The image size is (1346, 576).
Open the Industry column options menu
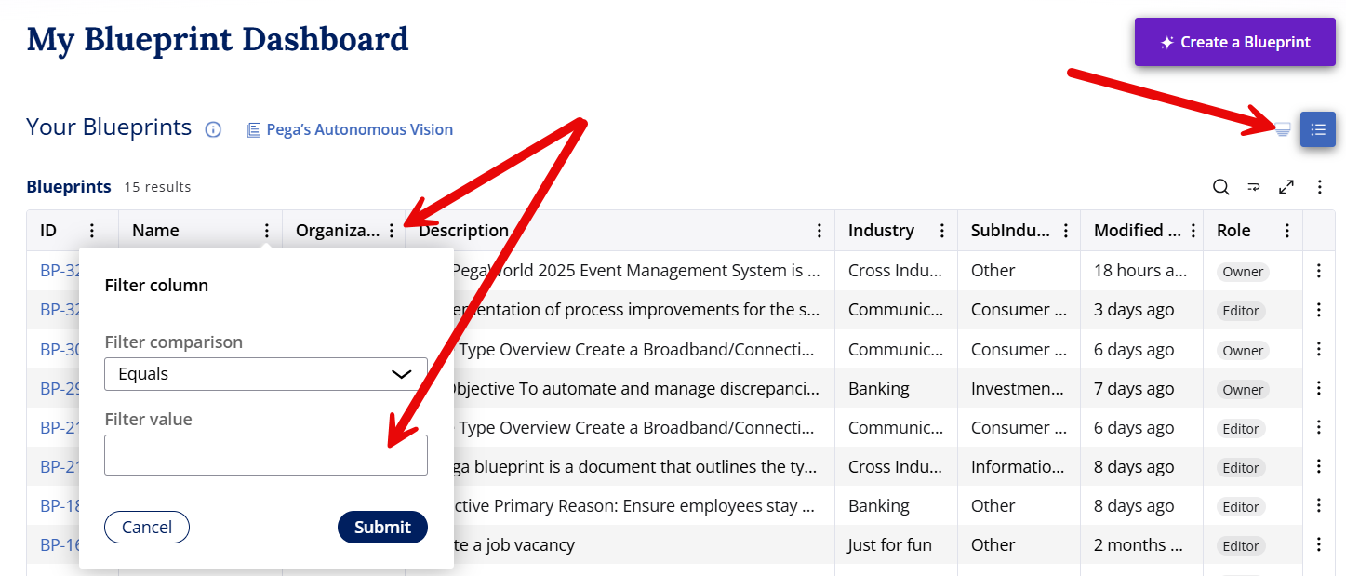point(942,231)
